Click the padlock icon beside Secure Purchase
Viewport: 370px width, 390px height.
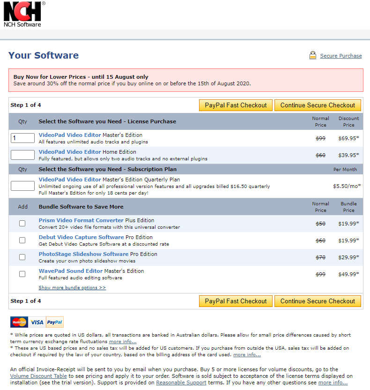click(312, 55)
